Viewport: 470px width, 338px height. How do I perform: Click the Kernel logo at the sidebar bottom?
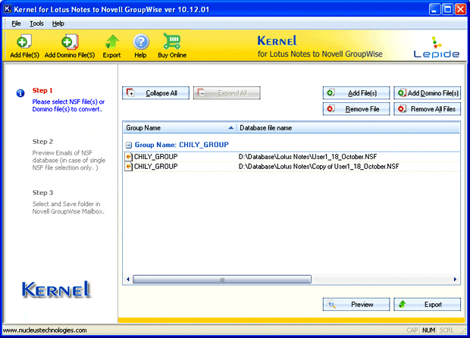click(x=56, y=289)
